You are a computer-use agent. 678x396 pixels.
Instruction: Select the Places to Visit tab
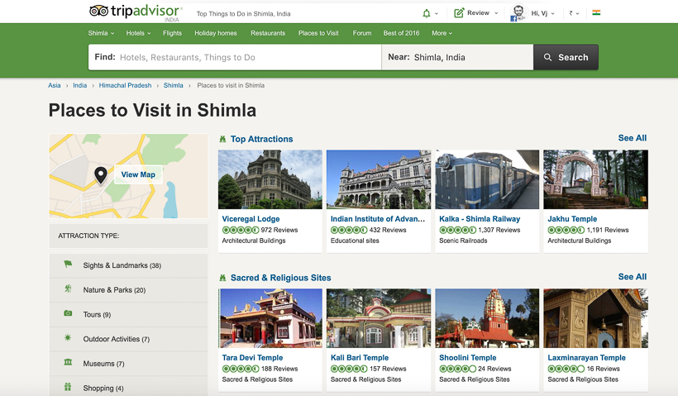[x=318, y=33]
